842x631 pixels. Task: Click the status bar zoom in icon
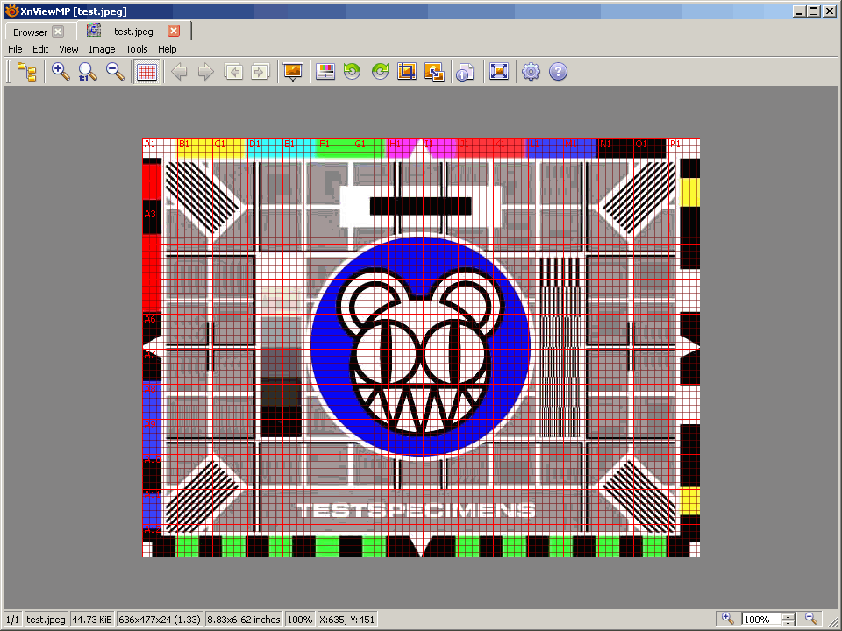tap(727, 619)
